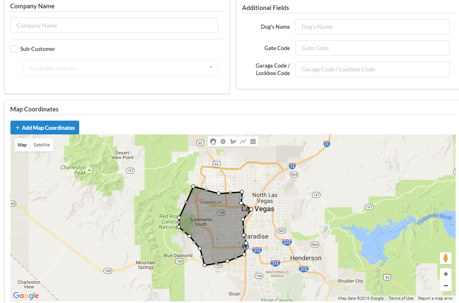The image size is (459, 303).
Task: Click route 93 shield near Boulder City
Action: click(387, 277)
